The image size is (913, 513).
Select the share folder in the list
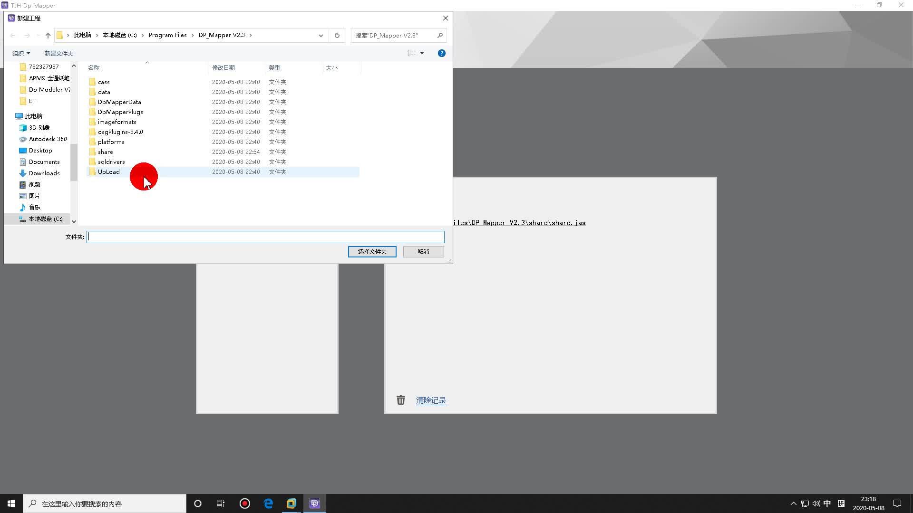pyautogui.click(x=106, y=152)
